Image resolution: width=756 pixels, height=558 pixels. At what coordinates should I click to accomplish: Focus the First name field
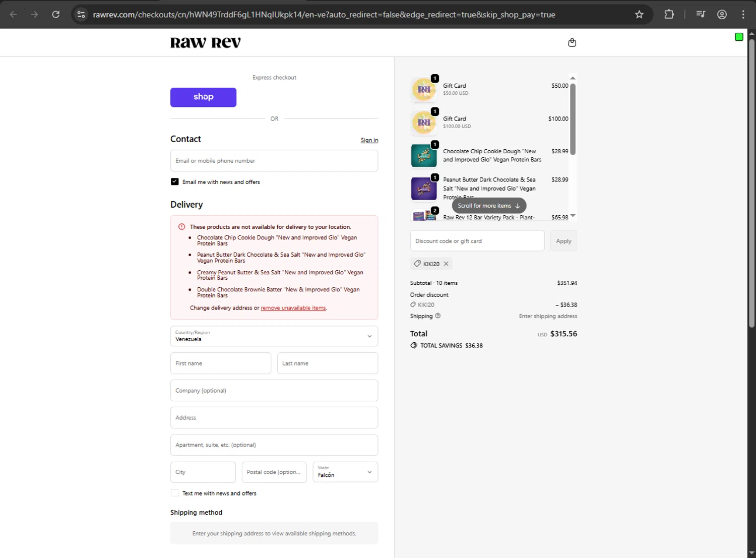tap(221, 363)
